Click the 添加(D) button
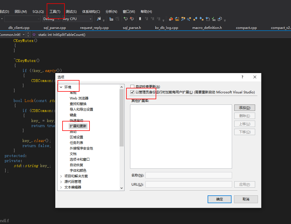 point(244,108)
